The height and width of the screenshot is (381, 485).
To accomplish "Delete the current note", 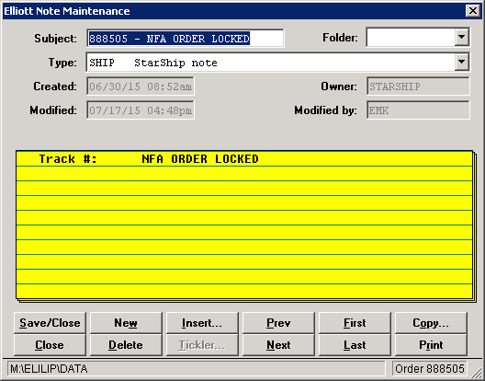I will (126, 345).
